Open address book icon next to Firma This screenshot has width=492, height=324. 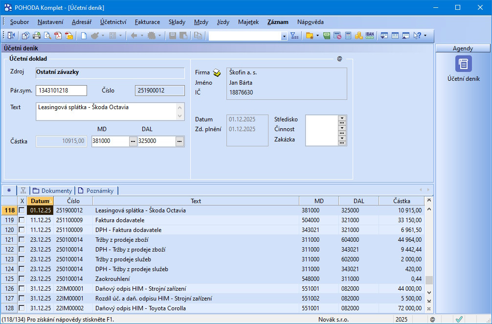point(217,73)
